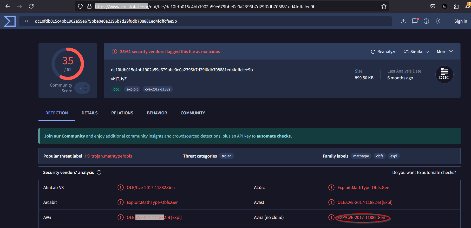Click the alert icon in AhnLab-V3 row
471x228 pixels.
coord(120,187)
